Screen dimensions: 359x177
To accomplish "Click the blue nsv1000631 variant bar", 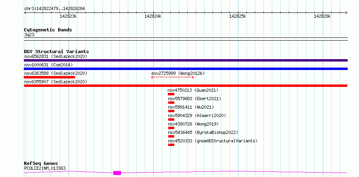I will [x=186, y=69].
